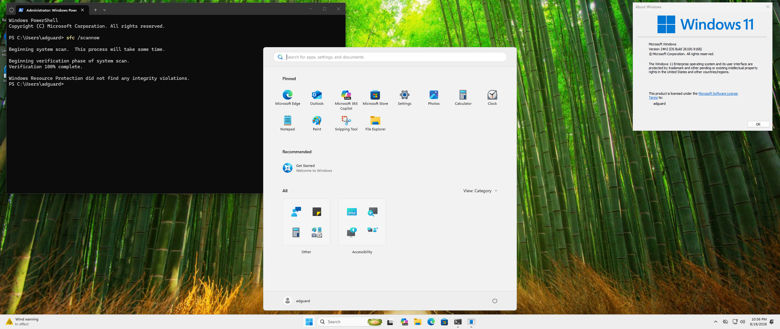
Task: Open notifications bell icon
Action: coord(772,322)
